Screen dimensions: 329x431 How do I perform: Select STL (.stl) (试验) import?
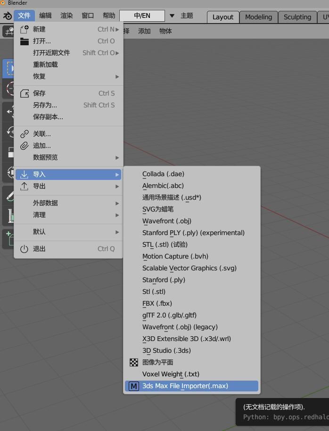pyautogui.click(x=191, y=244)
